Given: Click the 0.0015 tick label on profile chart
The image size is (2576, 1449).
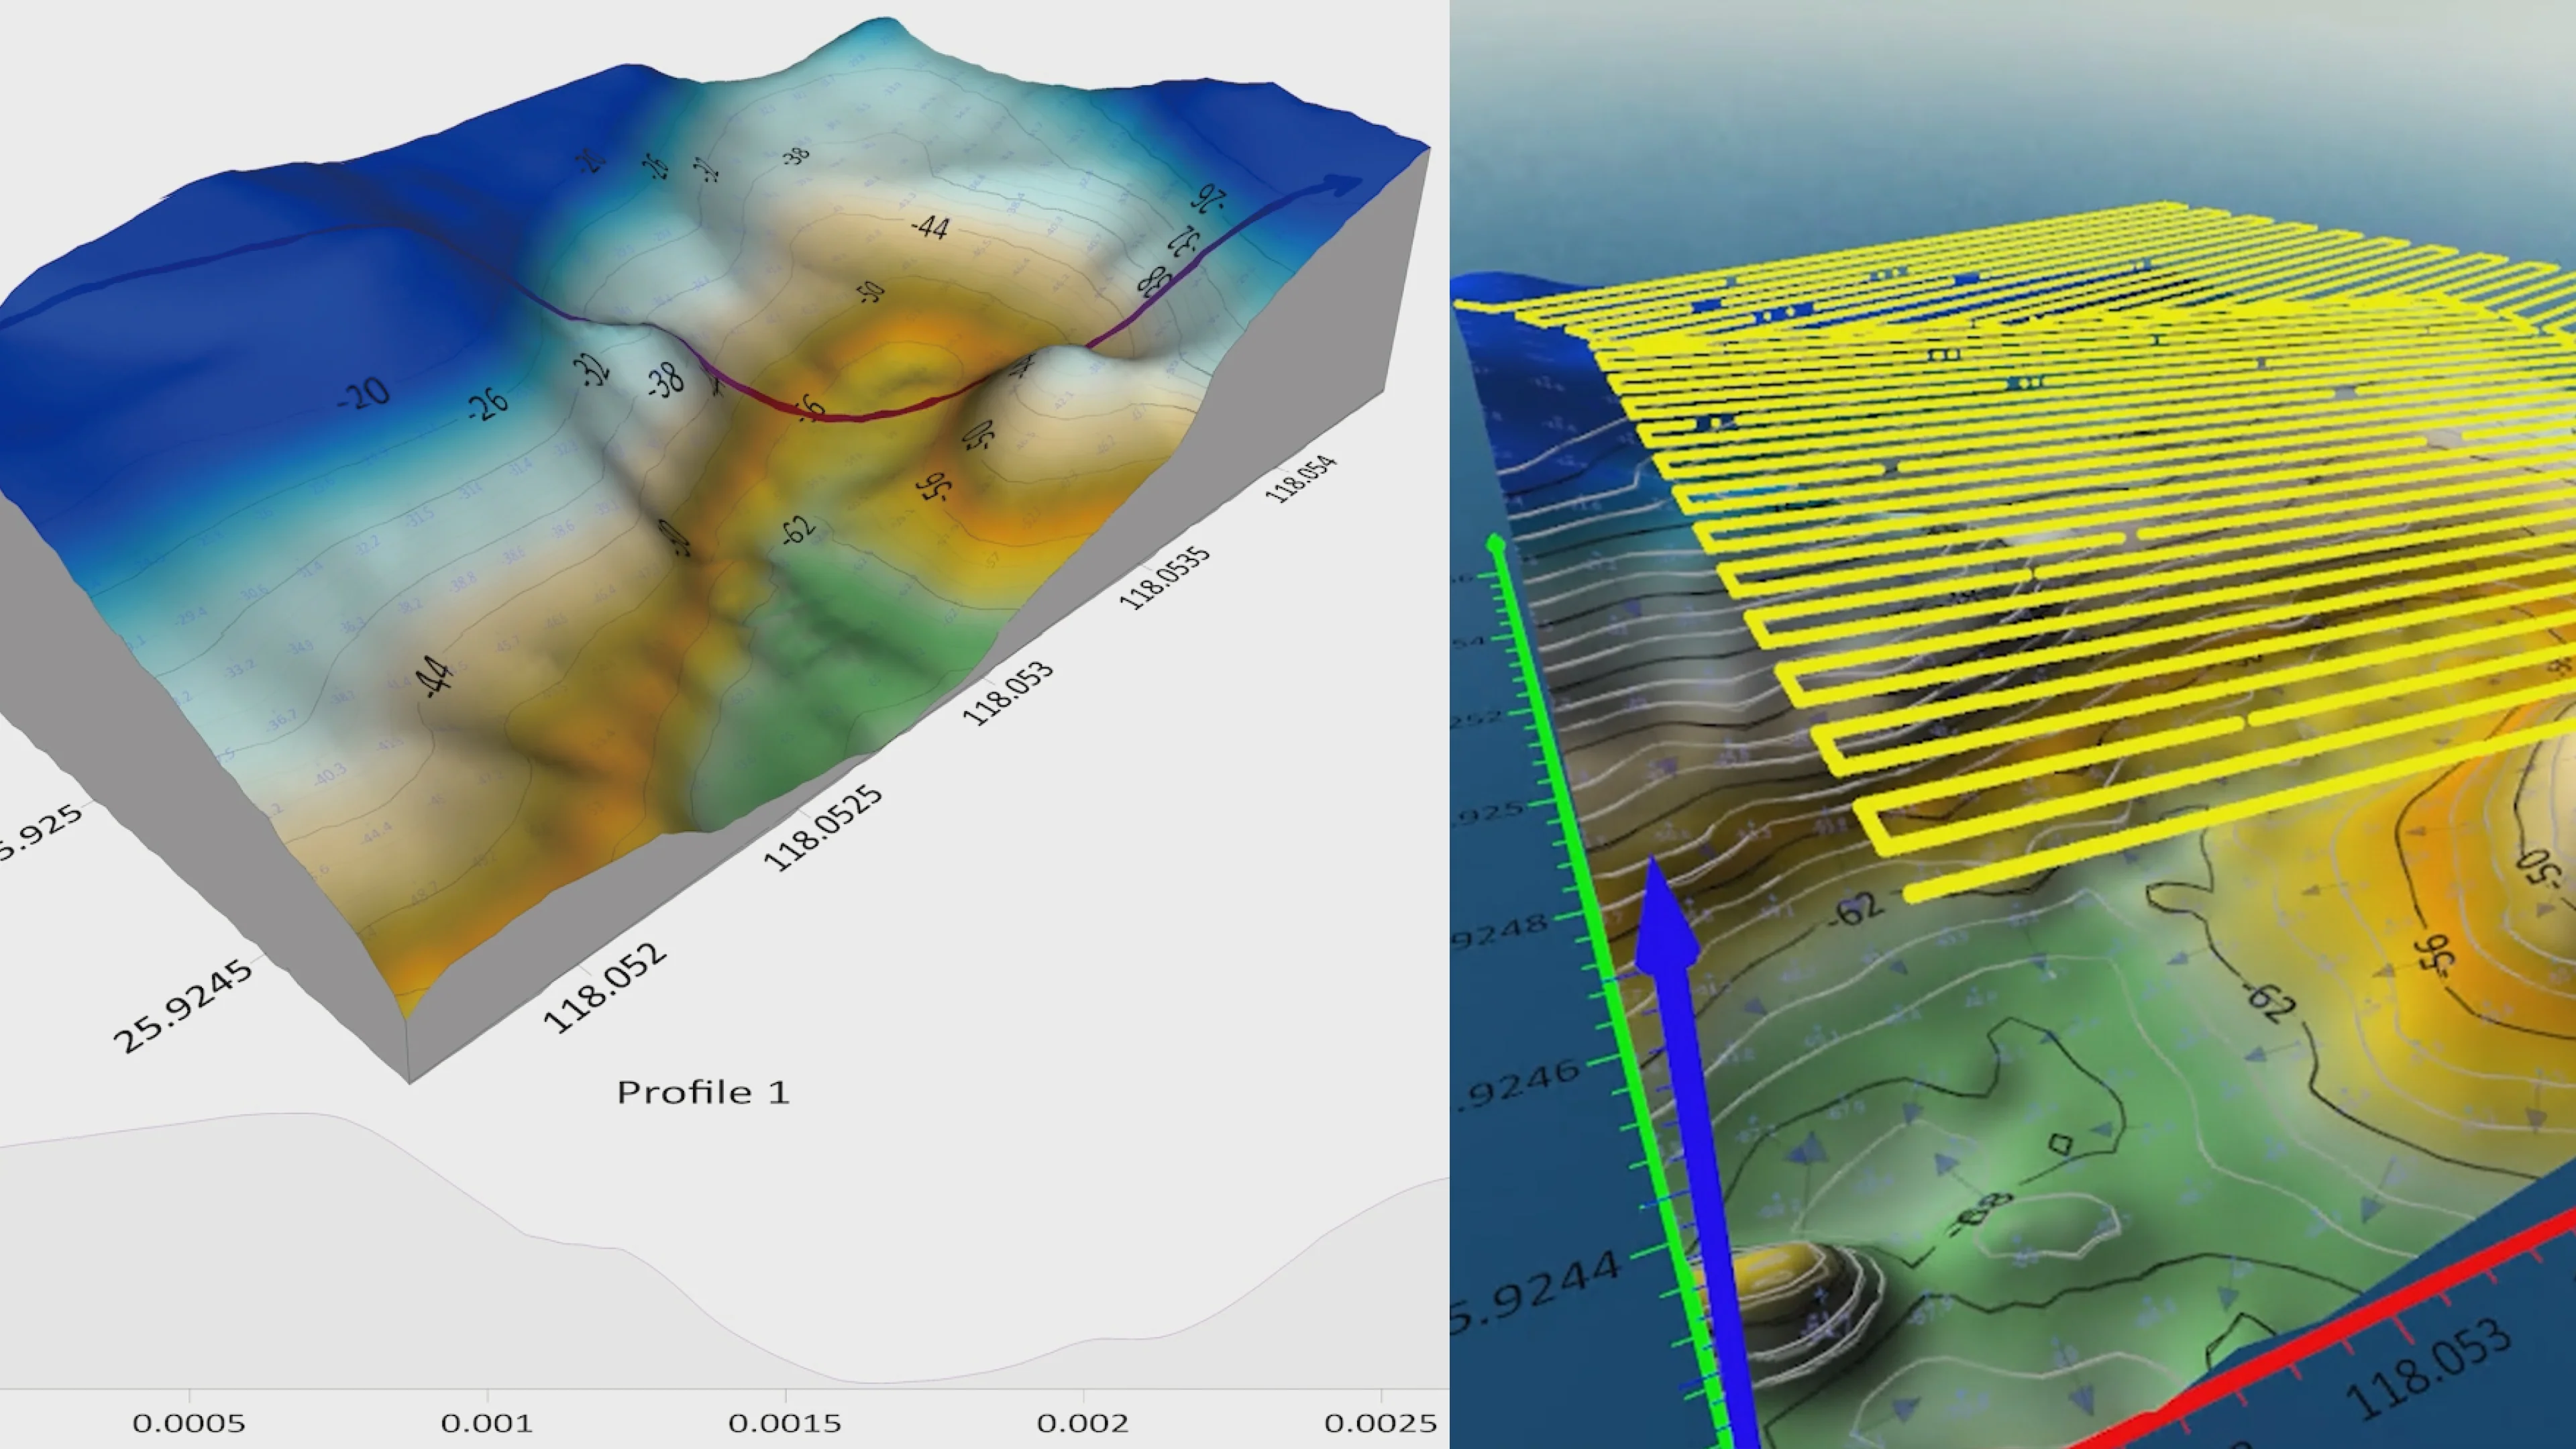Looking at the screenshot, I should pyautogui.click(x=784, y=1423).
